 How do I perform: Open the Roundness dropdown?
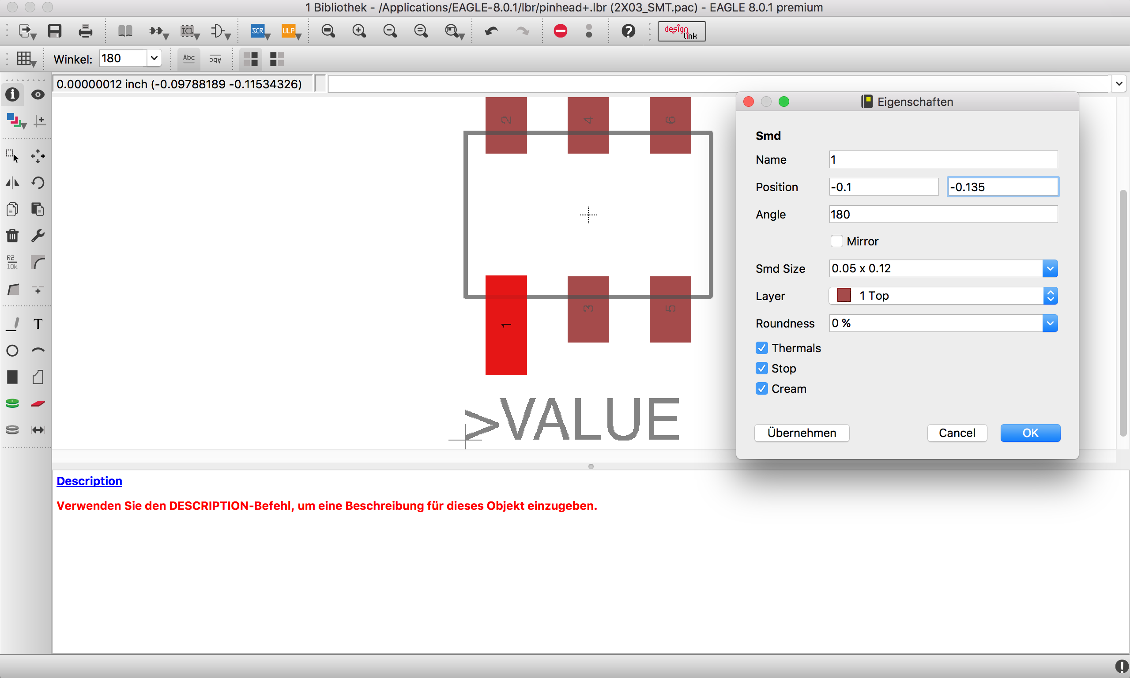tap(1050, 324)
